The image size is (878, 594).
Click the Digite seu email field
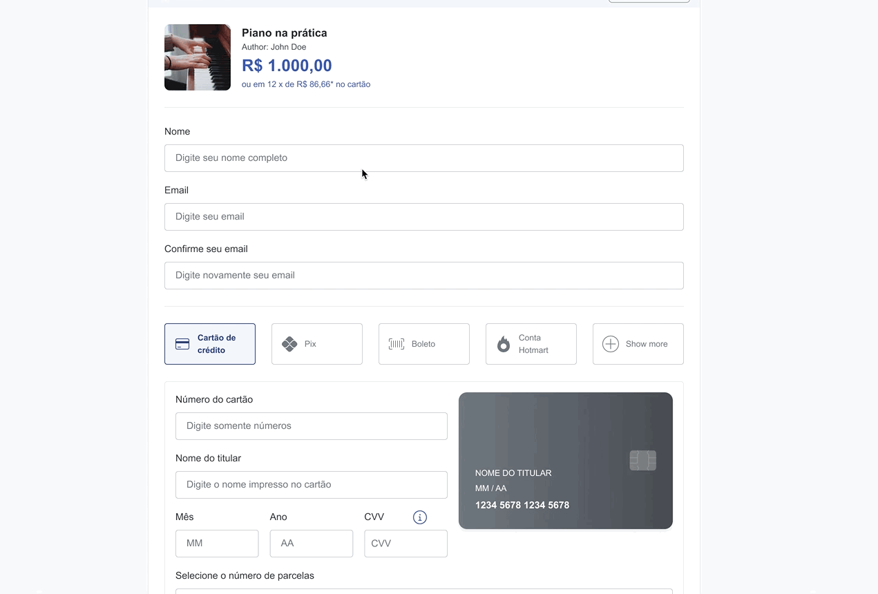424,217
